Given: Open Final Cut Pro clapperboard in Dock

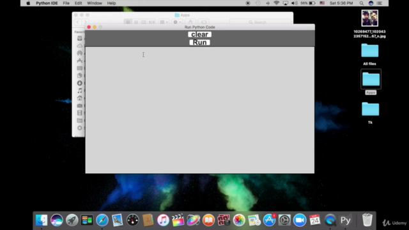Looking at the screenshot, I should (178, 220).
